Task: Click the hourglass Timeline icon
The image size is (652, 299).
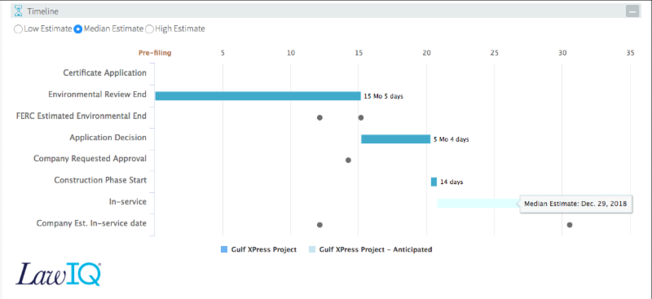Action: click(18, 11)
